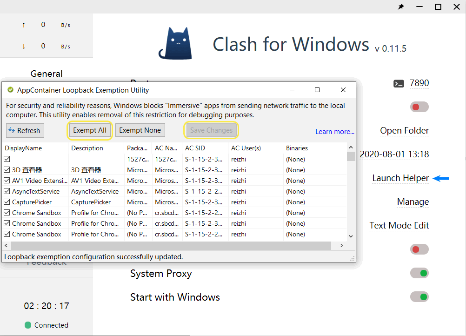Image resolution: width=466 pixels, height=336 pixels.
Task: Click the AppContainer Loopback utility title icon
Action: pyautogui.click(x=10, y=90)
